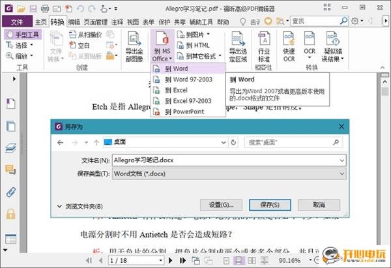The image size is (391, 268).
Task: Click the 取消 cancel button
Action: pyautogui.click(x=319, y=205)
